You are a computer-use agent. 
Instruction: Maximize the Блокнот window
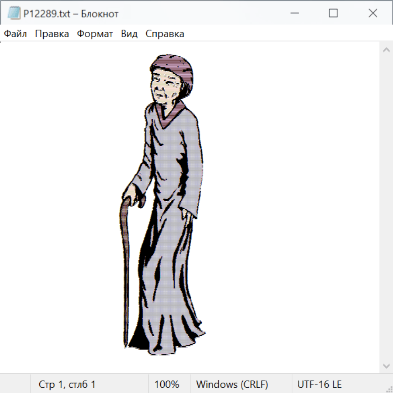tap(333, 14)
